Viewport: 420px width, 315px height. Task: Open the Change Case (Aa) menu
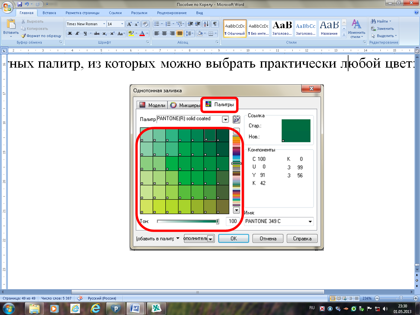pyautogui.click(x=121, y=33)
